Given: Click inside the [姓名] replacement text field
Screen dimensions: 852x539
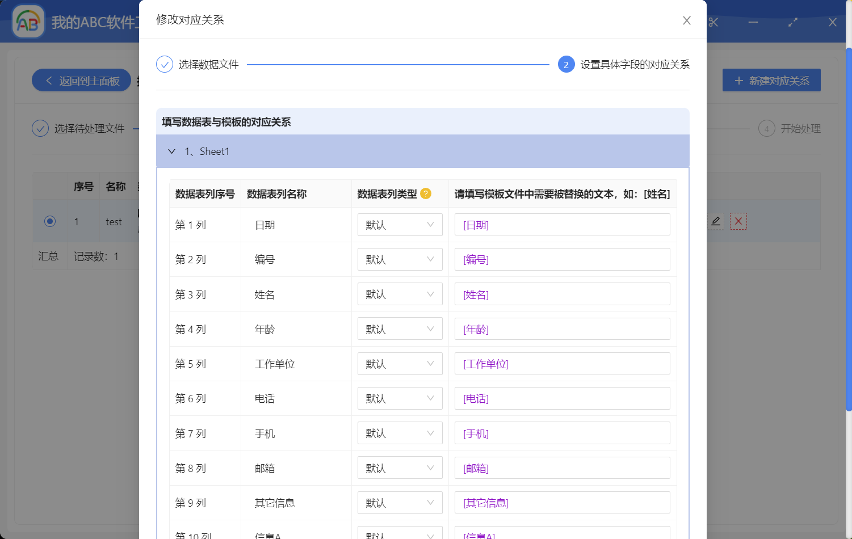Looking at the screenshot, I should tap(562, 294).
